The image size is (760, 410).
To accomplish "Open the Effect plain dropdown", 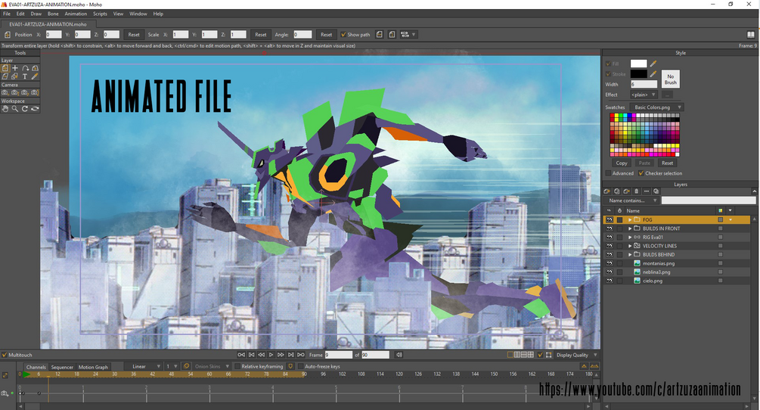I will click(x=644, y=95).
